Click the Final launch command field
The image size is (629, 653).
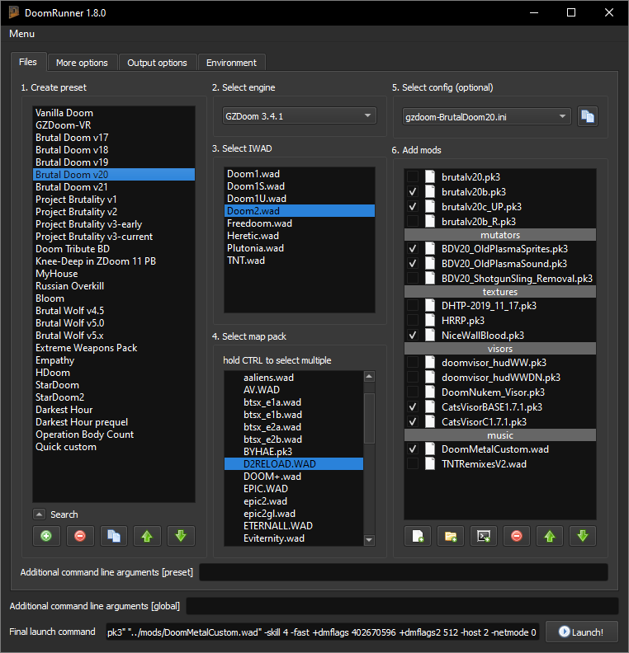click(x=323, y=632)
